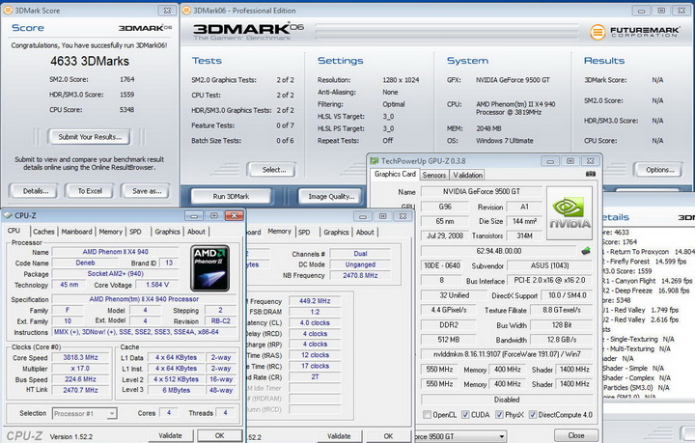
Task: Click the GPU-Z title bar icon
Action: pos(375,161)
